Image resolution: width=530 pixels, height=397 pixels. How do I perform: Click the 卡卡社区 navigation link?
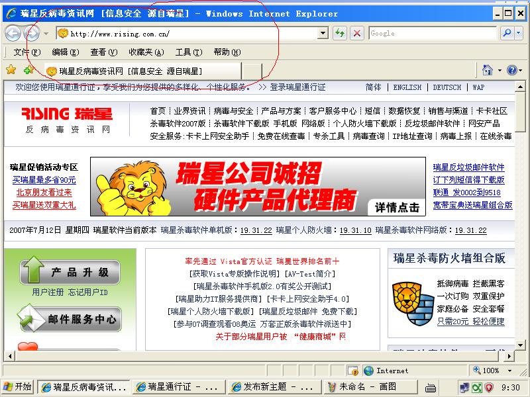492,111
